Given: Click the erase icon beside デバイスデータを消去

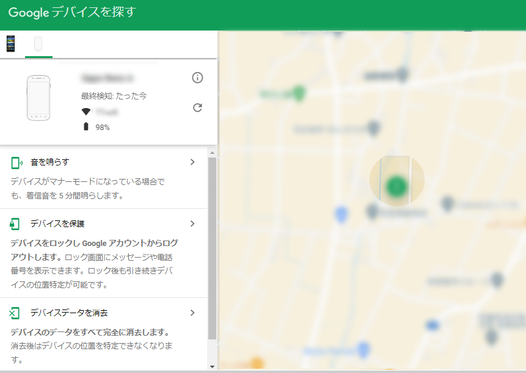Looking at the screenshot, I should 15,313.
